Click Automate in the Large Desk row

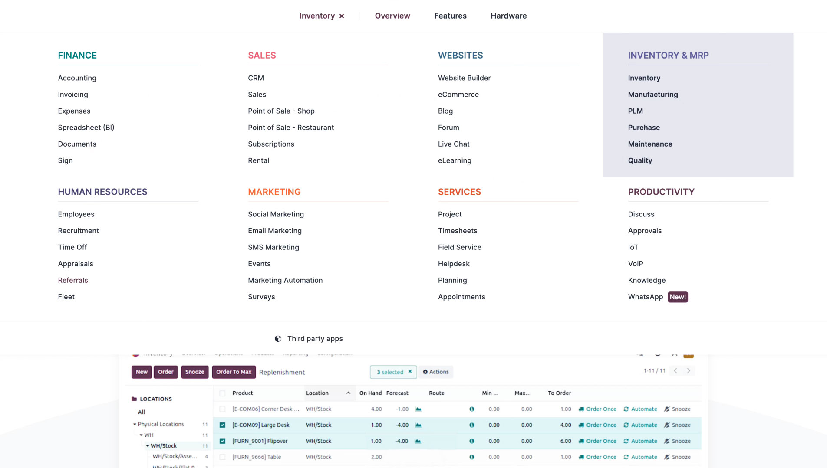coord(640,425)
